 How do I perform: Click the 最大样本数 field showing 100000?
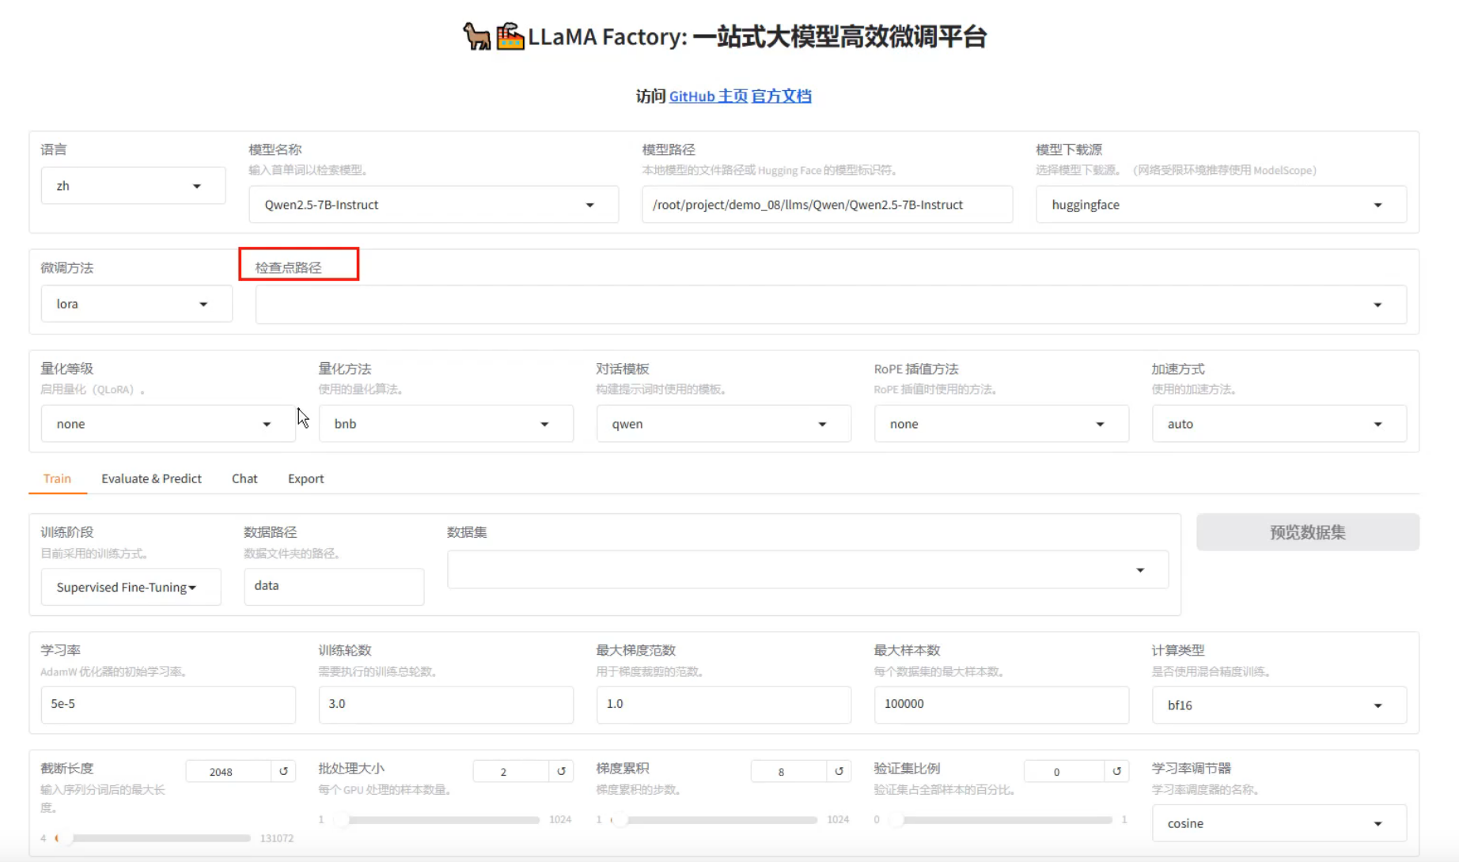point(1001,704)
